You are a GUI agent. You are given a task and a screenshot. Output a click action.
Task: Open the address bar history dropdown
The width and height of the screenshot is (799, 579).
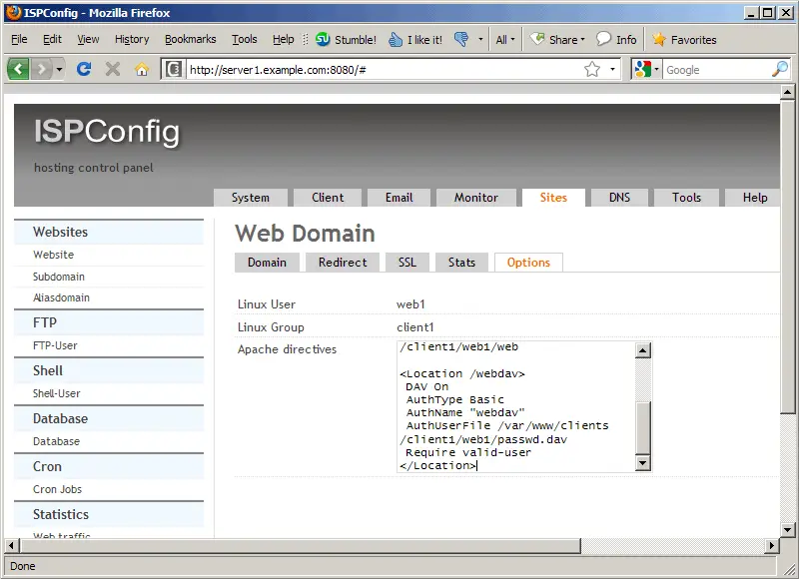(612, 69)
